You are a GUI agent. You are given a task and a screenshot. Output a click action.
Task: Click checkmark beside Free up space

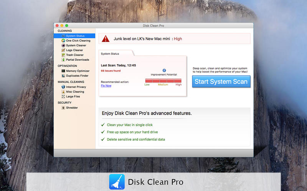pyautogui.click(x=103, y=132)
